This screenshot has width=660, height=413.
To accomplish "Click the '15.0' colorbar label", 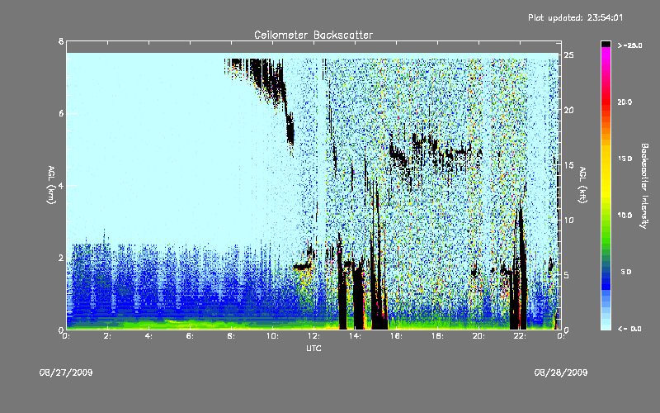I will point(625,159).
